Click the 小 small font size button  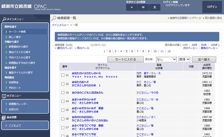tap(132, 7)
